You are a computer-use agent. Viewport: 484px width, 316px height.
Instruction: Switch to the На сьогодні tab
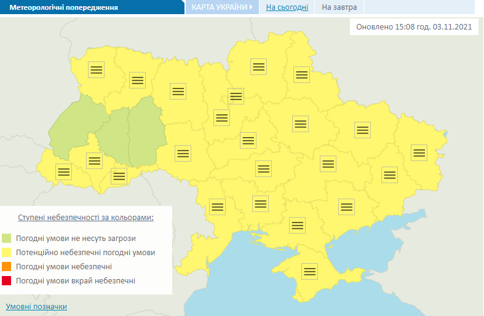click(287, 7)
